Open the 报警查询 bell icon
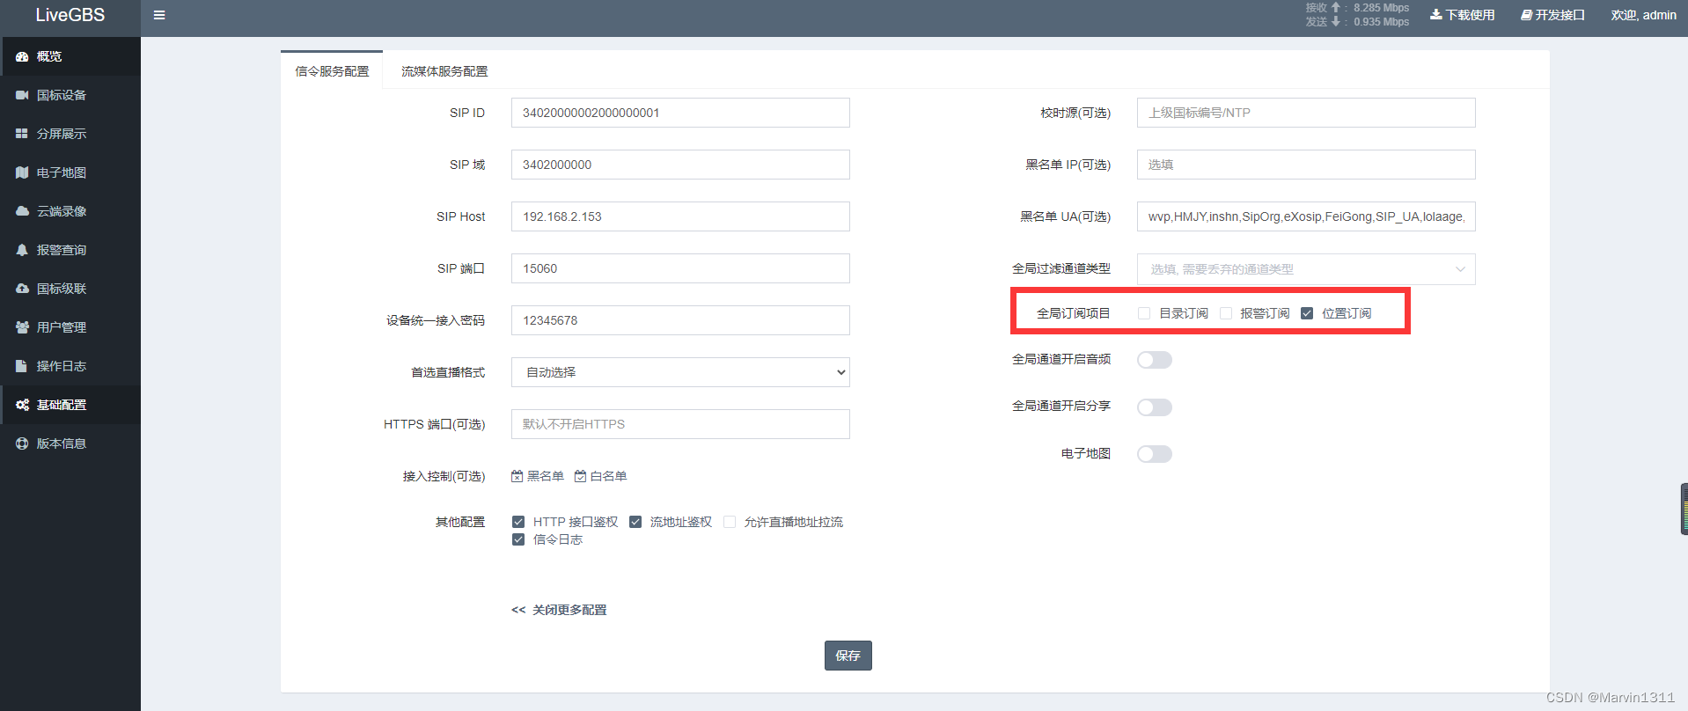The height and width of the screenshot is (711, 1688). coord(22,250)
